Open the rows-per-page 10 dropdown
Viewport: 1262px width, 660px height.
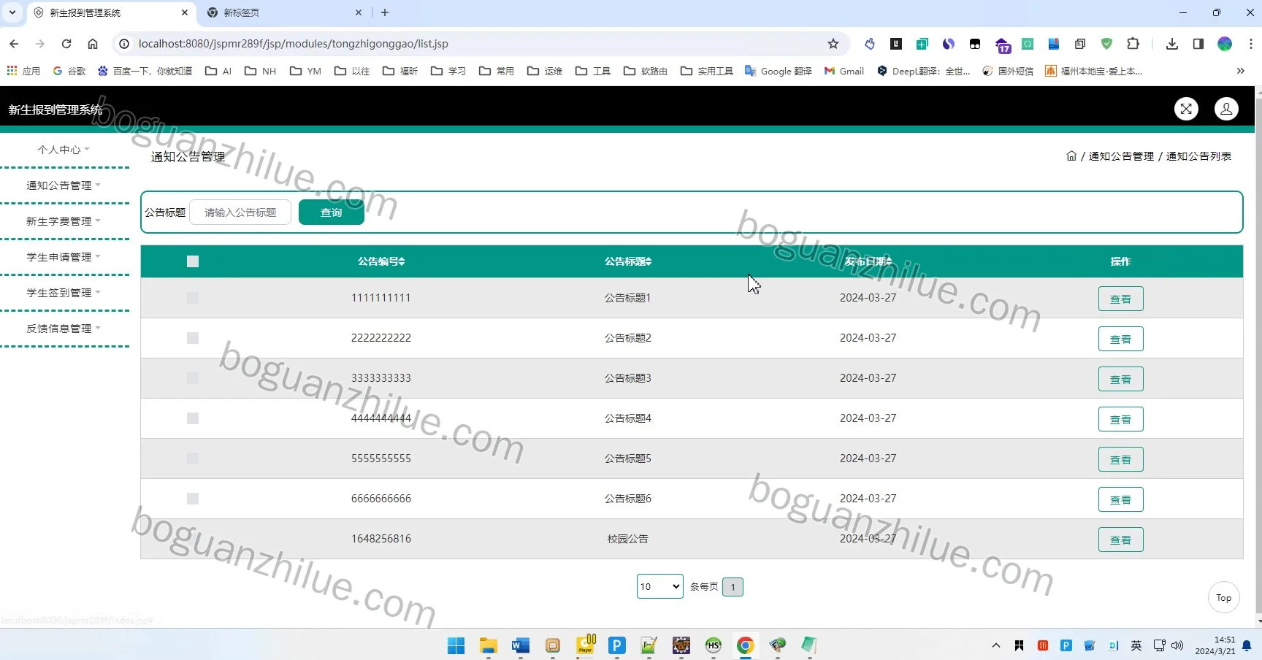(x=660, y=586)
